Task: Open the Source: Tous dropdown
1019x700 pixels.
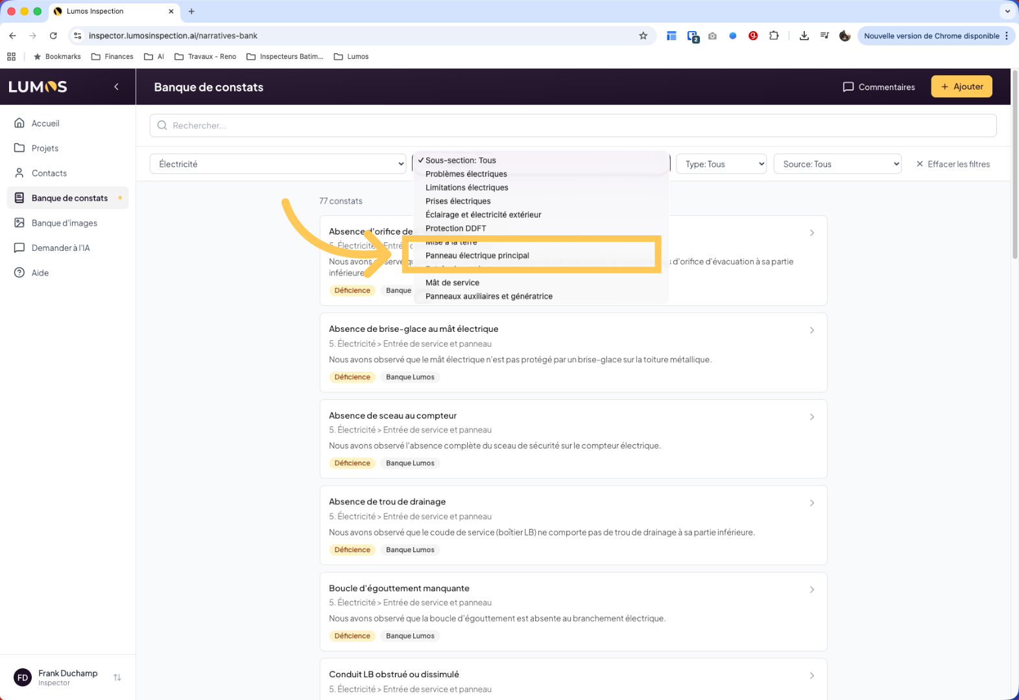Action: click(x=837, y=164)
